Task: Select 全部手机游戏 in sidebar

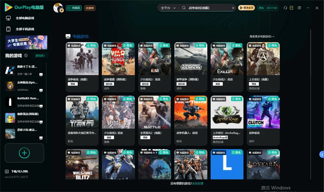Action: click(25, 29)
